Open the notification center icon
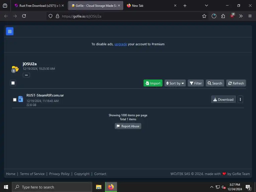 (248, 187)
